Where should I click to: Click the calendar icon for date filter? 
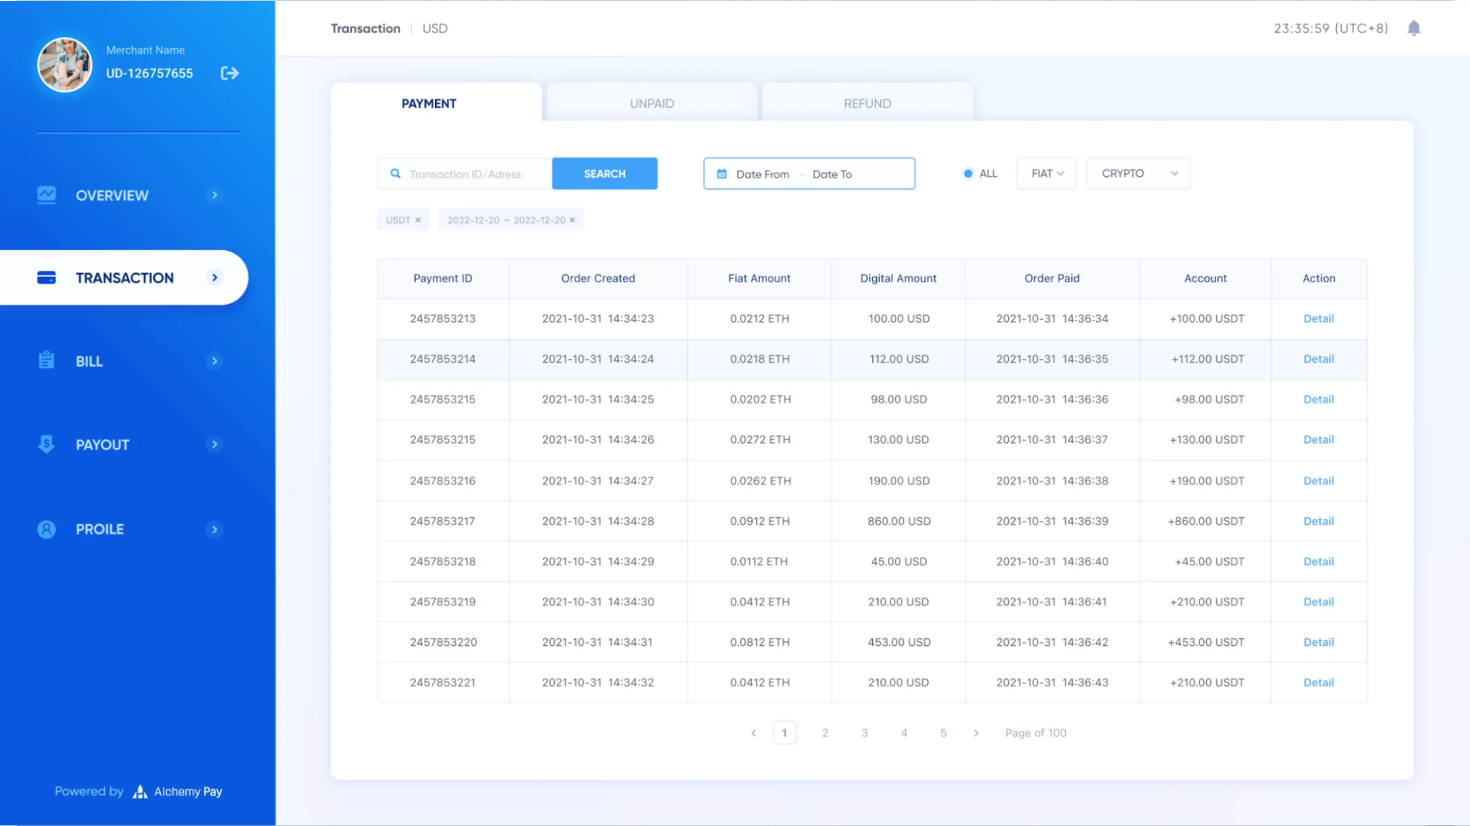point(722,174)
